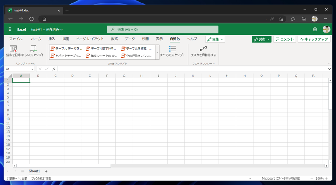This screenshot has height=185, width=336.
Task: Open a new browser tab
Action: [67, 10]
